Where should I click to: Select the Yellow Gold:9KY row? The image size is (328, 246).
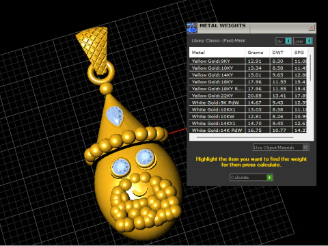248,61
